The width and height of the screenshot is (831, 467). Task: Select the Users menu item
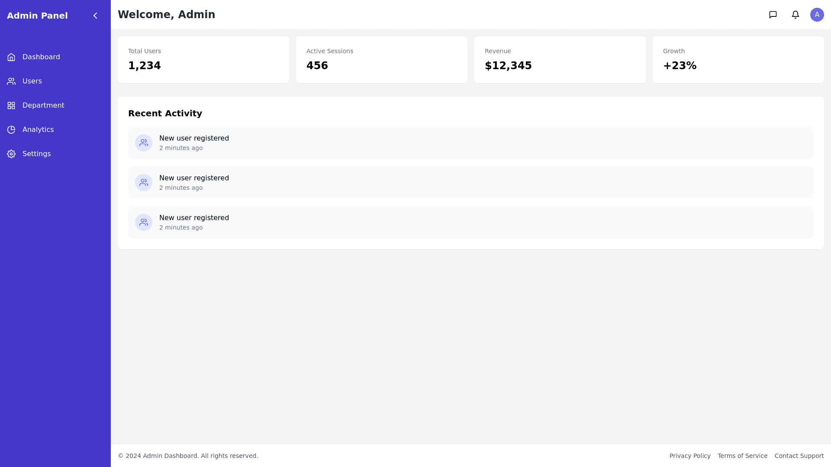[32, 81]
